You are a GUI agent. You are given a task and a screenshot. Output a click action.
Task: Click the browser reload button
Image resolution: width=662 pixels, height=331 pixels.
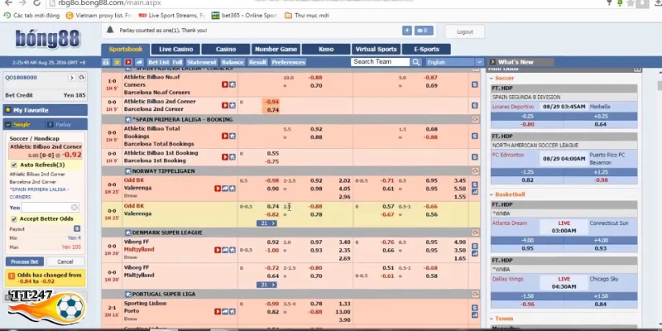[36, 3]
